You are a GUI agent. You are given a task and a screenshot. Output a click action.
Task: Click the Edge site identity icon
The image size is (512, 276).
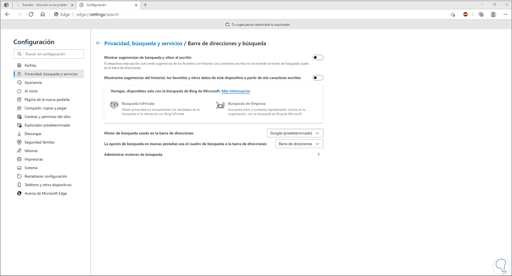coord(62,15)
